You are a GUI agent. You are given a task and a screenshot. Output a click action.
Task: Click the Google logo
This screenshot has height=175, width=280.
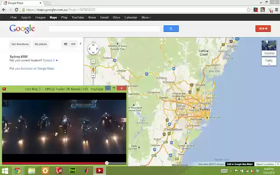click(x=22, y=29)
